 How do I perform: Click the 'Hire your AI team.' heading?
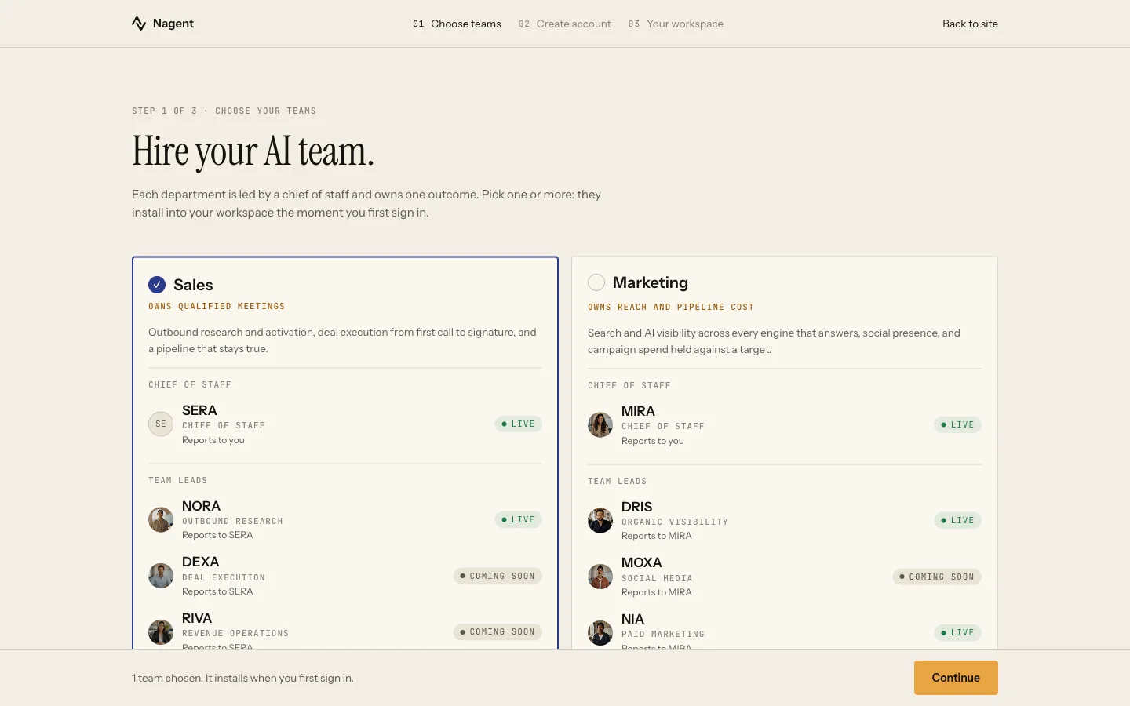pyautogui.click(x=253, y=151)
